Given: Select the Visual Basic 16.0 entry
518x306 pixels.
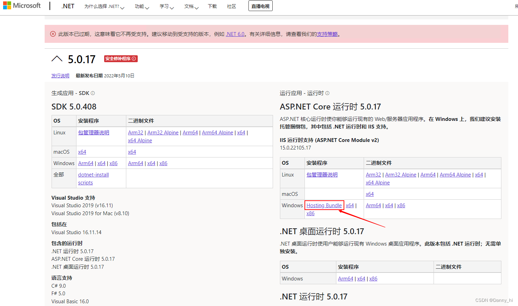Looking at the screenshot, I should tap(70, 302).
